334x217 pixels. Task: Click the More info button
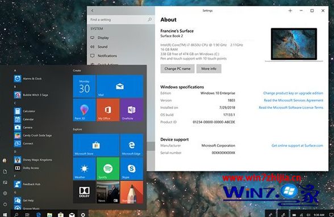pyautogui.click(x=209, y=69)
